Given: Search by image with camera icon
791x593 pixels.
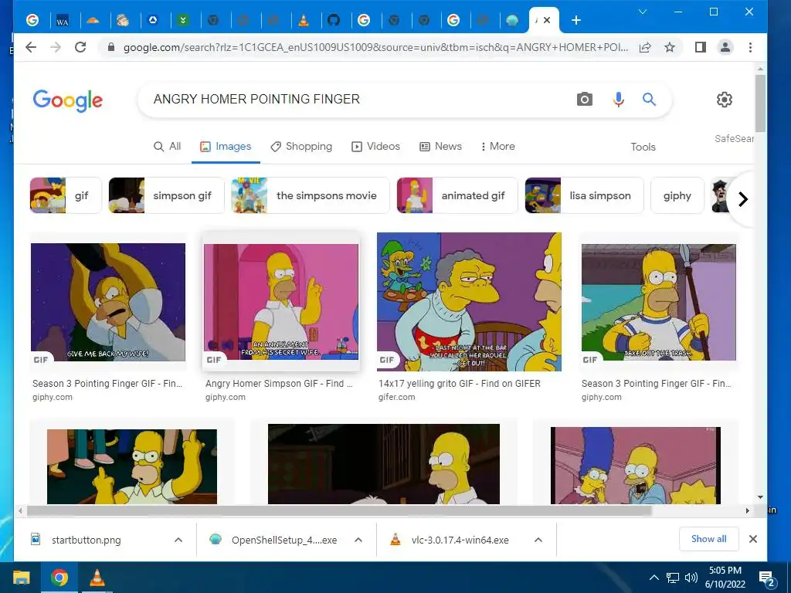Looking at the screenshot, I should (584, 100).
